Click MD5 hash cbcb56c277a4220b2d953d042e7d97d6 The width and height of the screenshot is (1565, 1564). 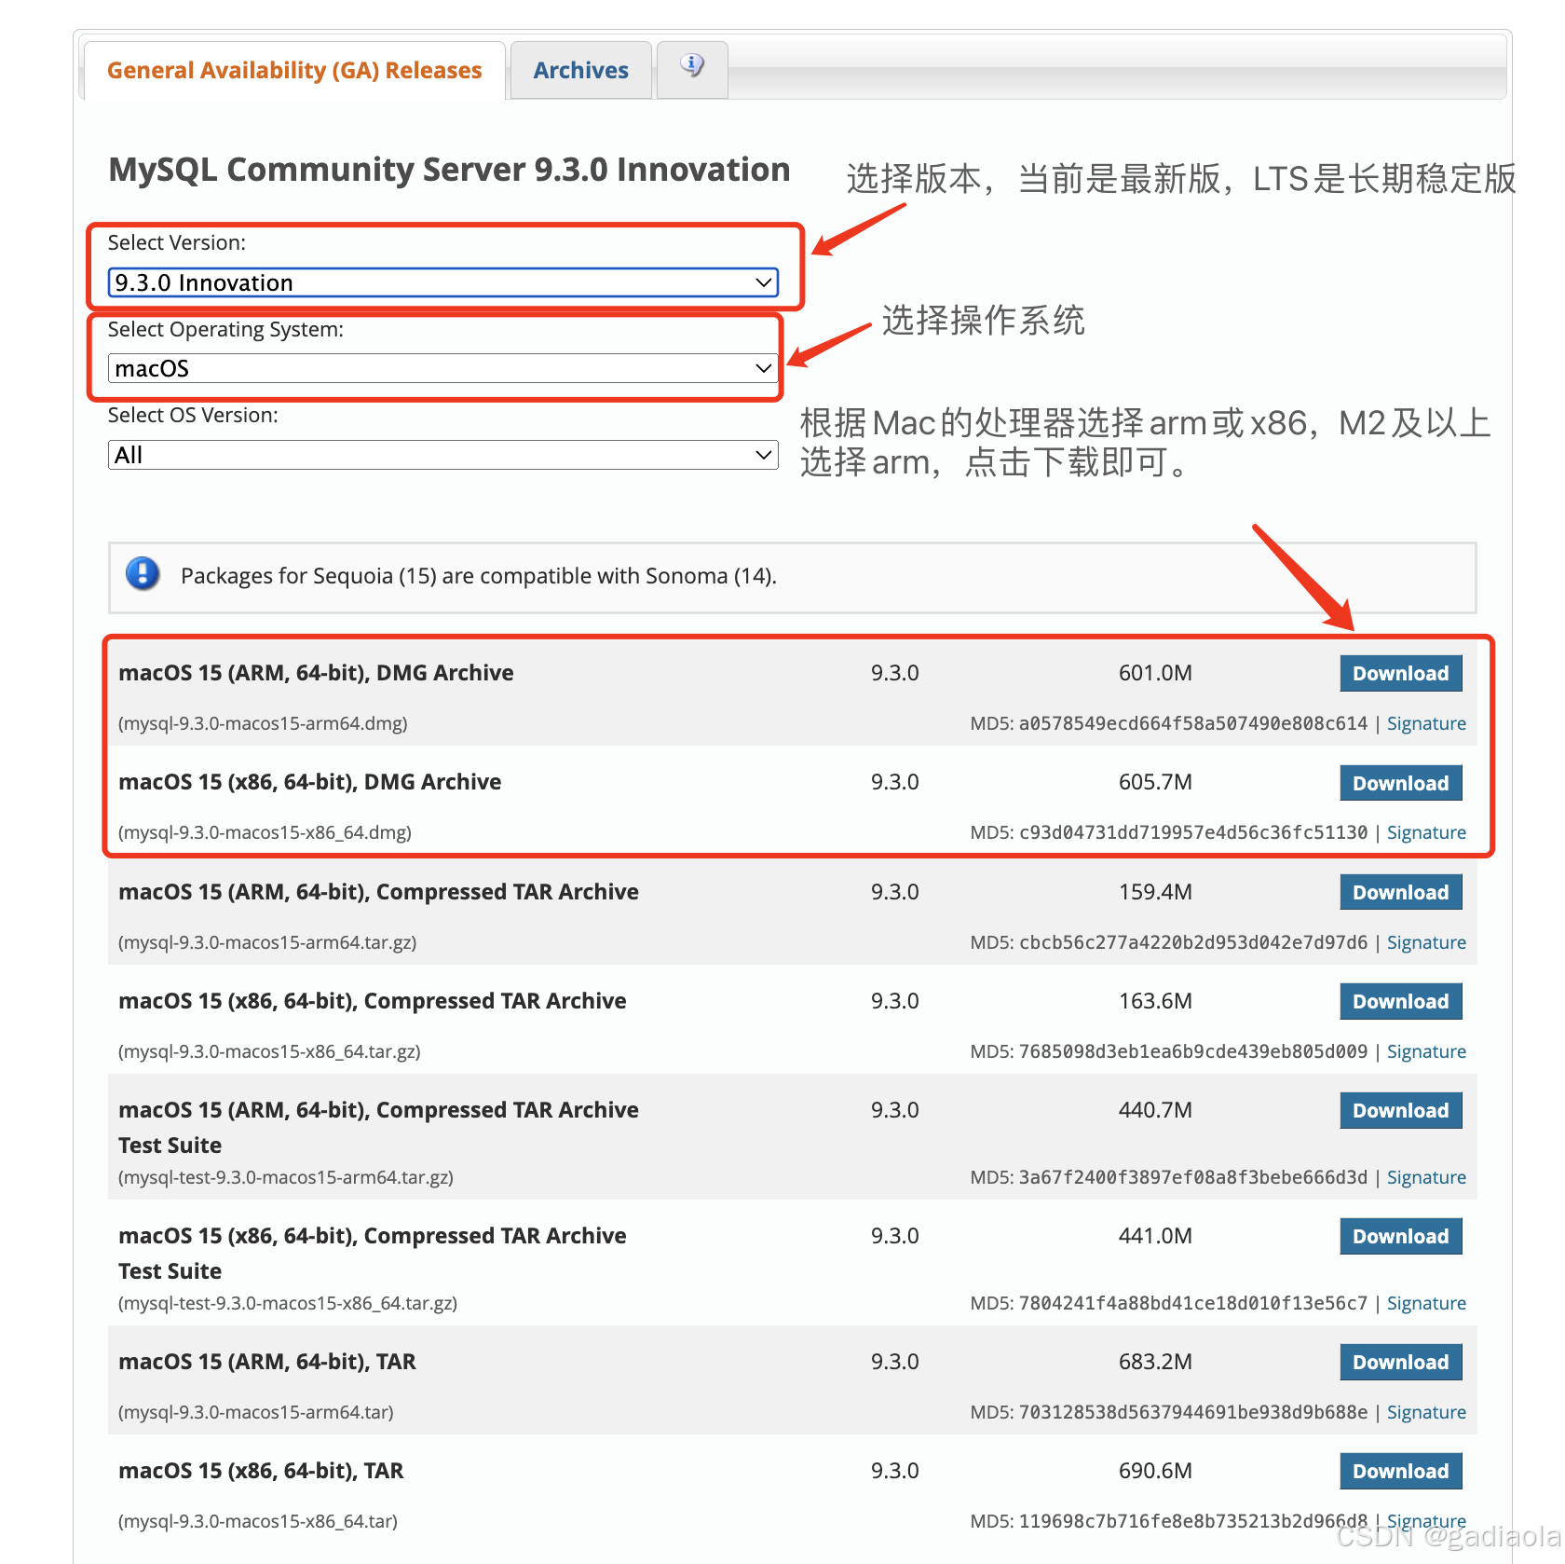point(1193,942)
